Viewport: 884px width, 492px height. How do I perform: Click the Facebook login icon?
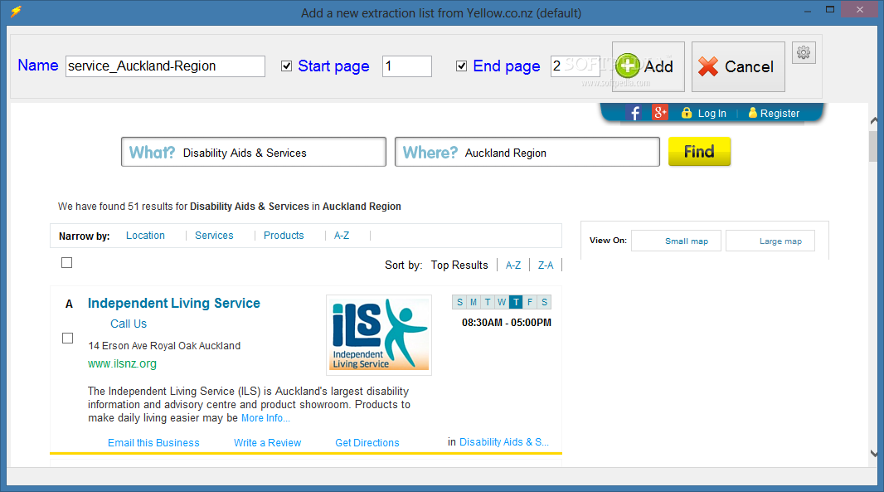pos(634,113)
